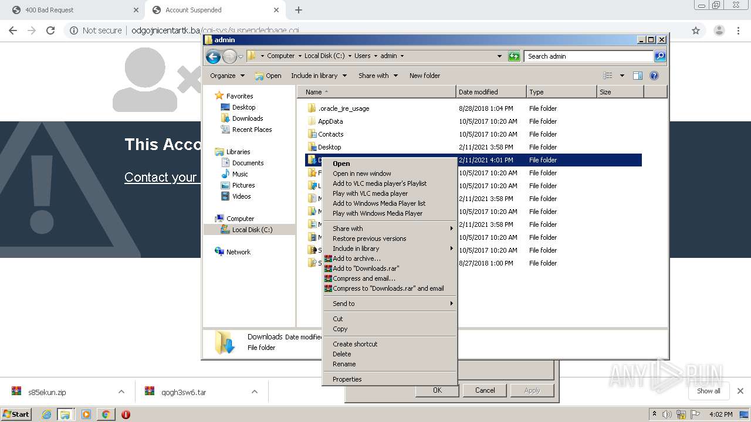Open Documents library in the sidebar

(x=248, y=163)
